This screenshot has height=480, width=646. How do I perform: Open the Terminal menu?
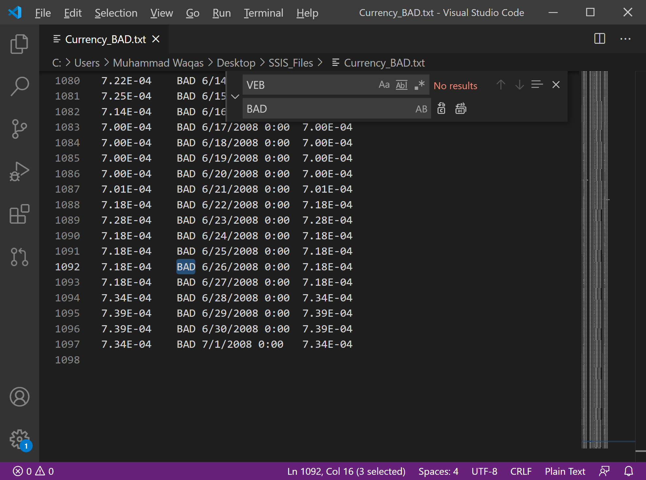pyautogui.click(x=263, y=13)
